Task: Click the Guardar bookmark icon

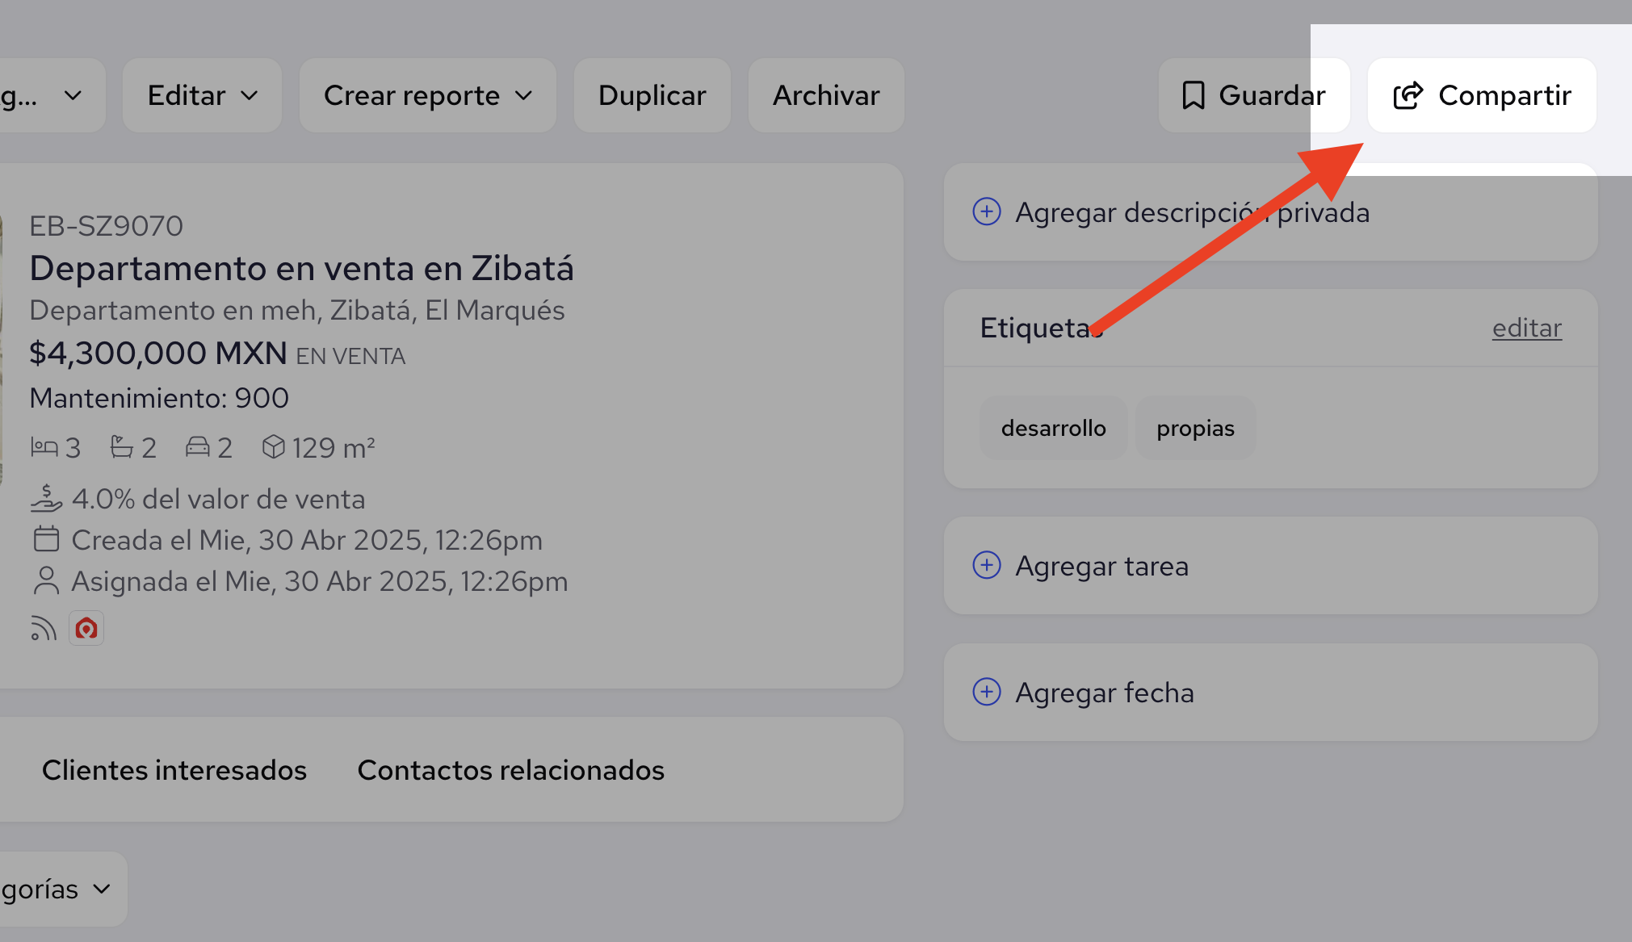Action: click(x=1194, y=95)
